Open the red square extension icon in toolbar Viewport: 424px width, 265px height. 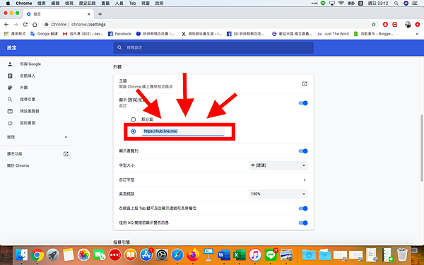click(x=395, y=24)
